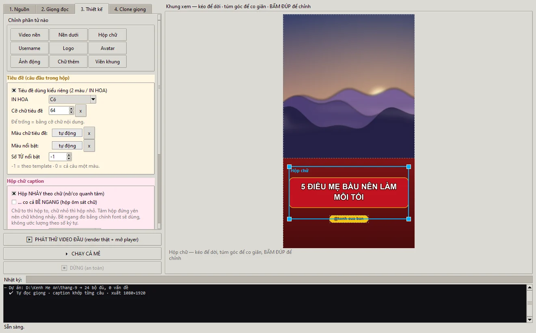Screen dimensions: 536x333
Task: Click the 'Video nền' element button
Action: [30, 35]
